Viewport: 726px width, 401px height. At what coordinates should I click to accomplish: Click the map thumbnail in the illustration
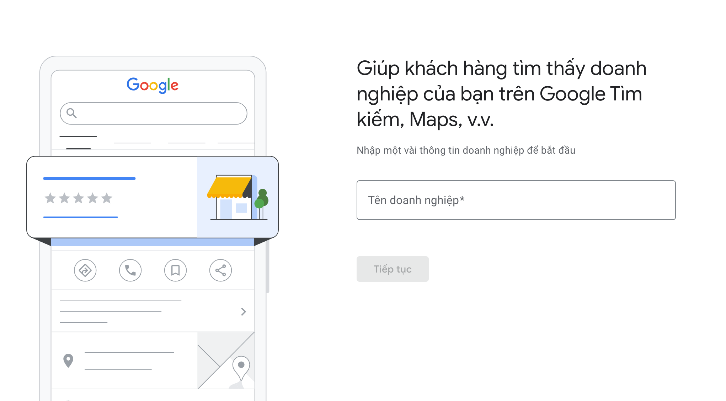226,360
